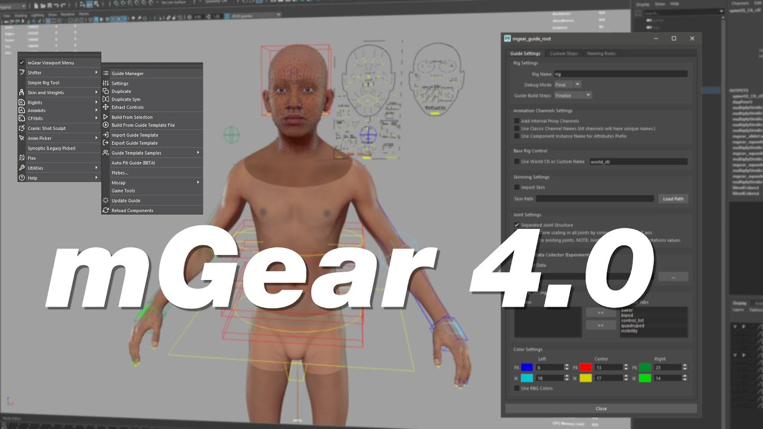Expand the Mocap submenu arrow
Image resolution: width=763 pixels, height=429 pixels.
click(x=198, y=182)
